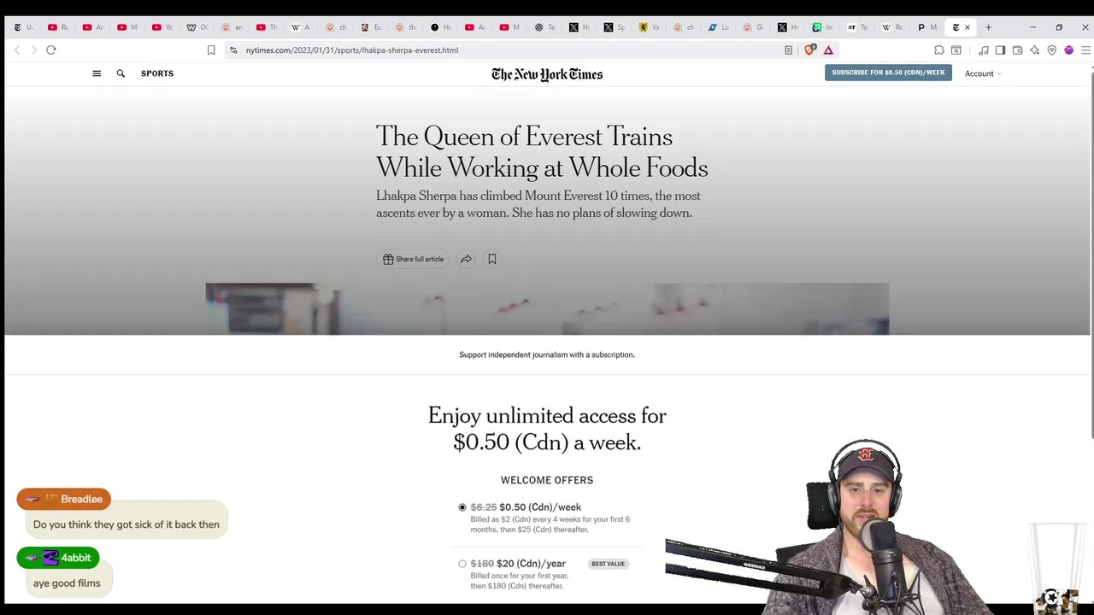This screenshot has width=1094, height=615.
Task: Open the Brave VPN shield icon
Action: pyautogui.click(x=1051, y=50)
